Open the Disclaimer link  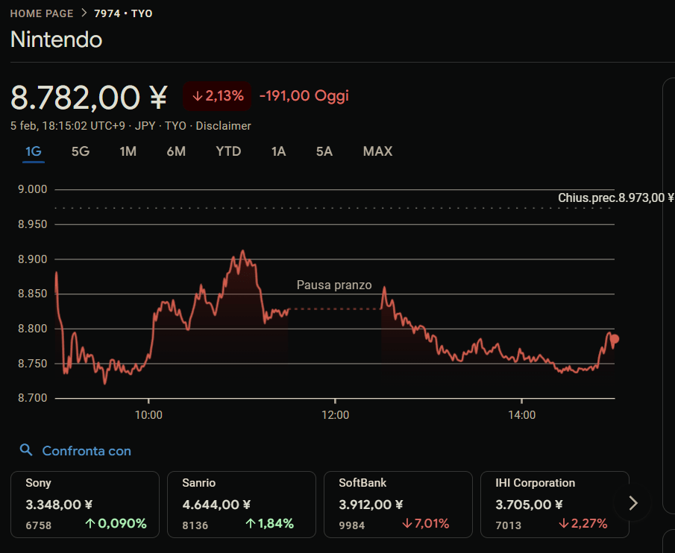[x=223, y=126]
